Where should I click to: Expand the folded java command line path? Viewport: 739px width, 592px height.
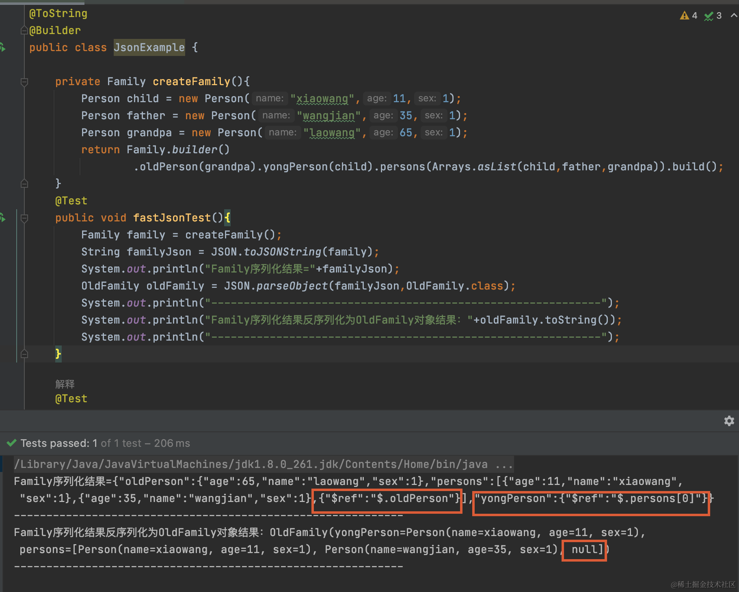[264, 464]
